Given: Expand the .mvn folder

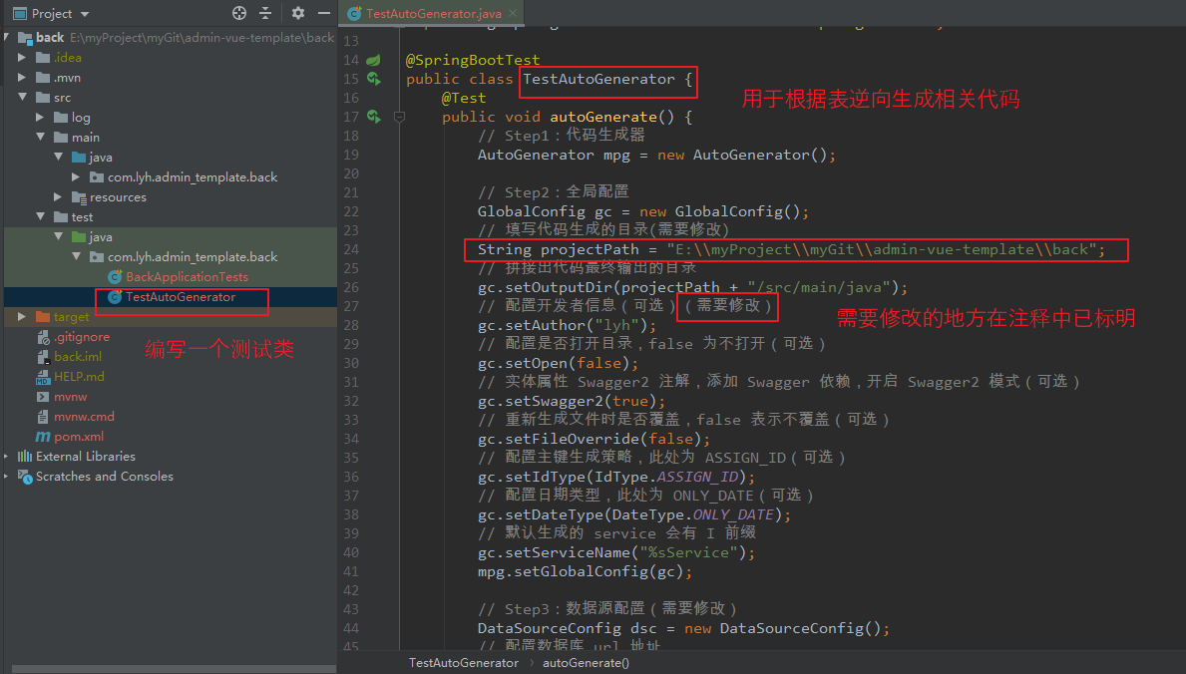Looking at the screenshot, I should point(22,77).
